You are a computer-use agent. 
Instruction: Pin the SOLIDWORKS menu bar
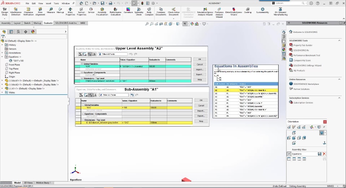pyautogui.click(x=74, y=3)
